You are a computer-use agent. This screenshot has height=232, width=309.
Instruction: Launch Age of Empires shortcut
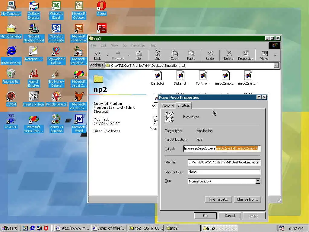pos(34,78)
